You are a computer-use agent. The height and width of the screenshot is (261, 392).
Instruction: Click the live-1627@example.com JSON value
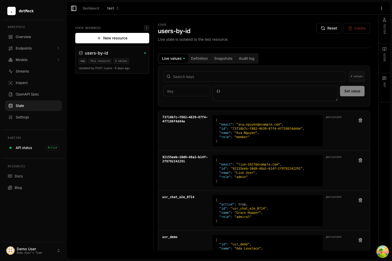tap(258, 164)
